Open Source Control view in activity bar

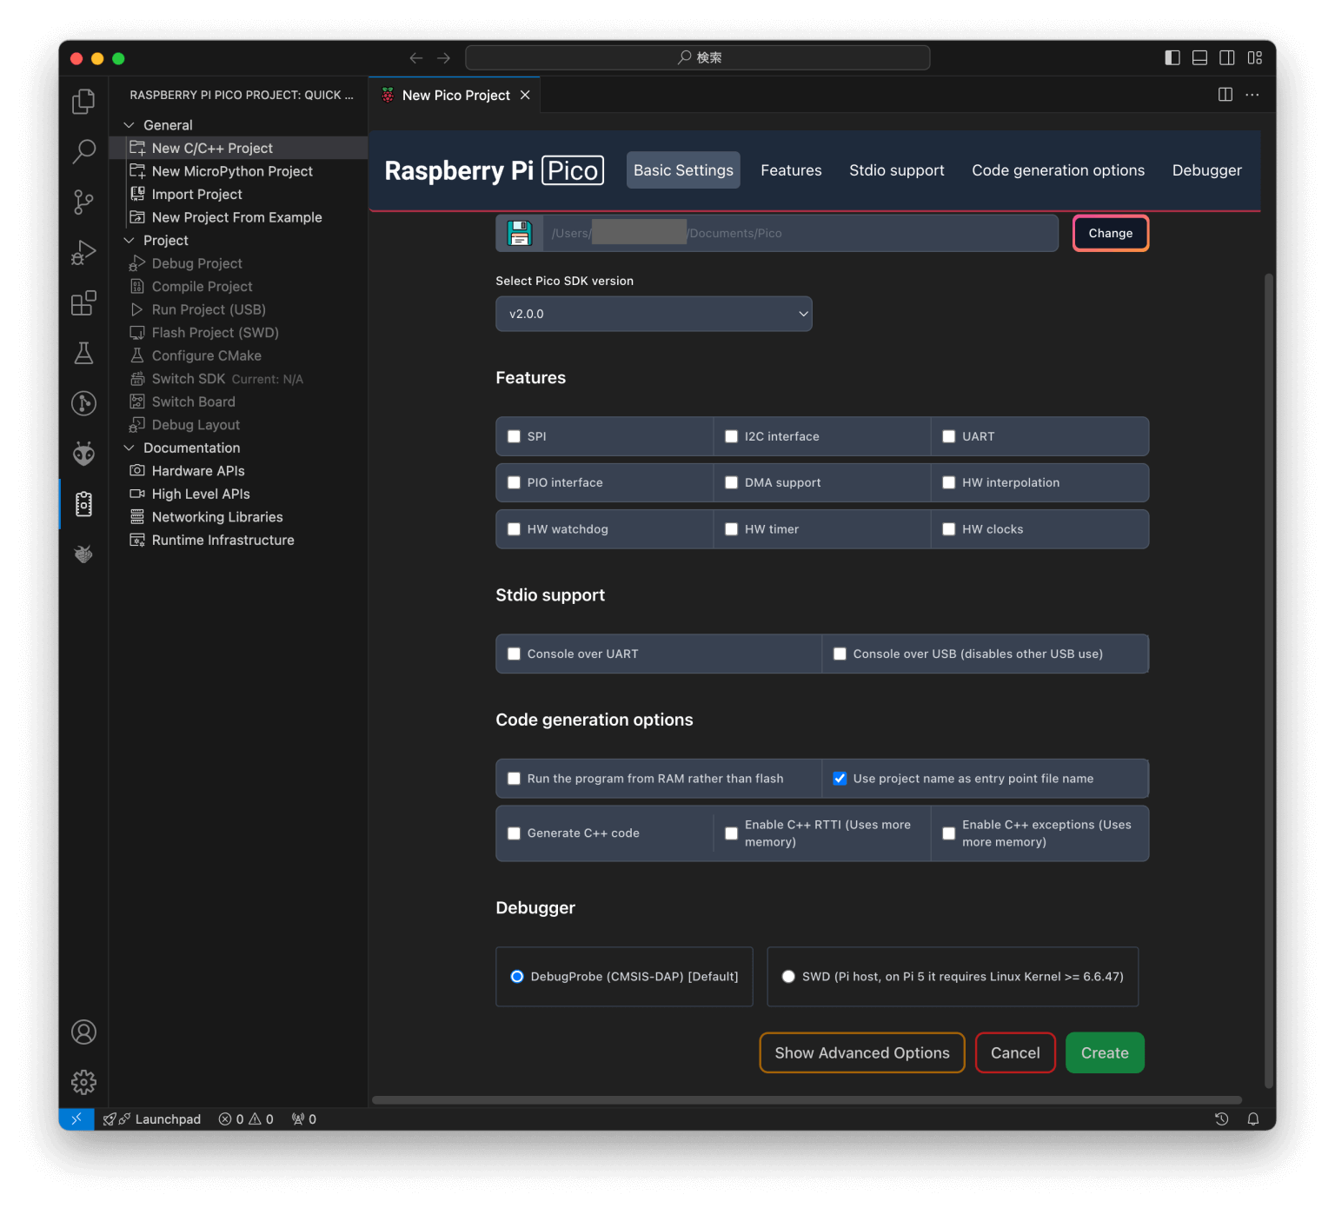(x=83, y=202)
